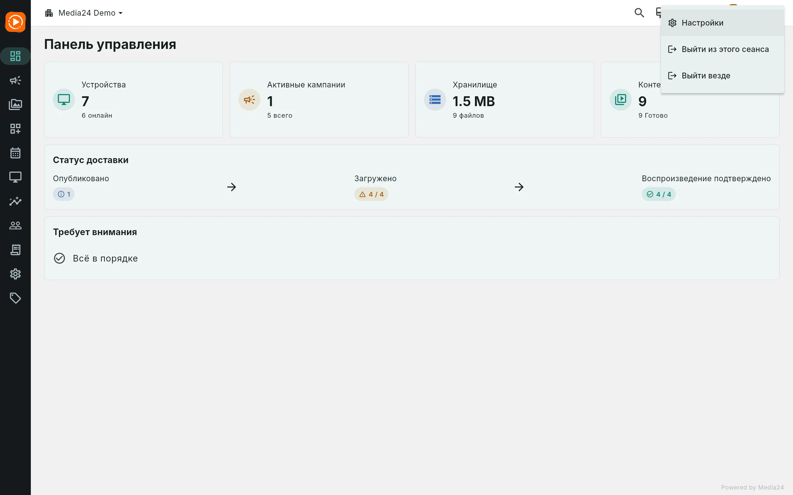Click the search magnifier icon in header
793x495 pixels.
pos(639,13)
